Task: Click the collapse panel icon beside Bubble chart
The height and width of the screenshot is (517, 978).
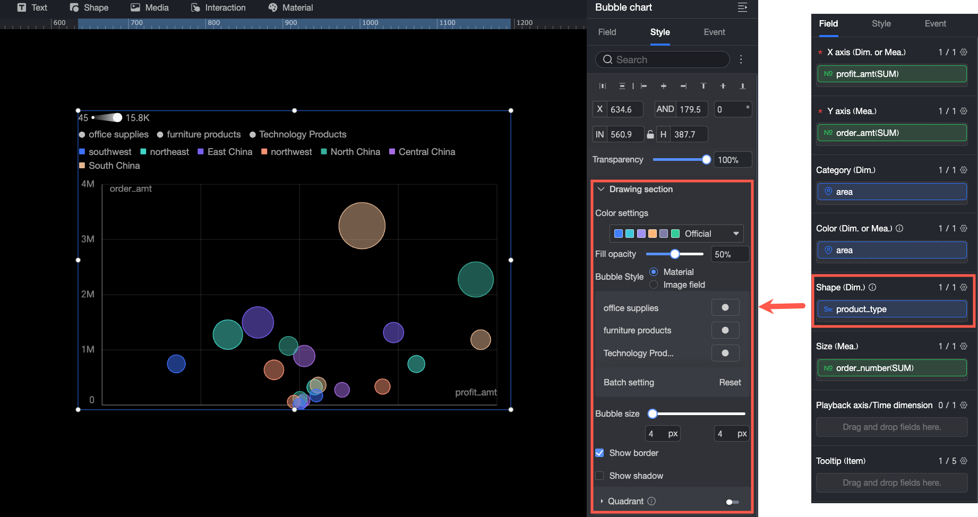Action: 742,7
